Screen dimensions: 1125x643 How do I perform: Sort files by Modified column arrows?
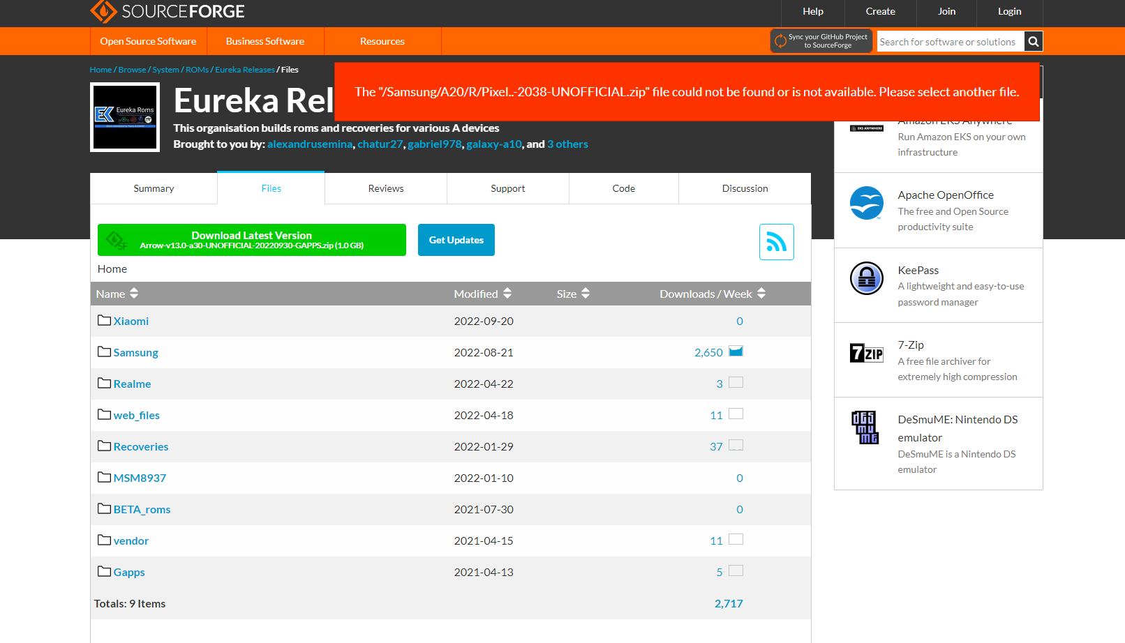coord(507,294)
